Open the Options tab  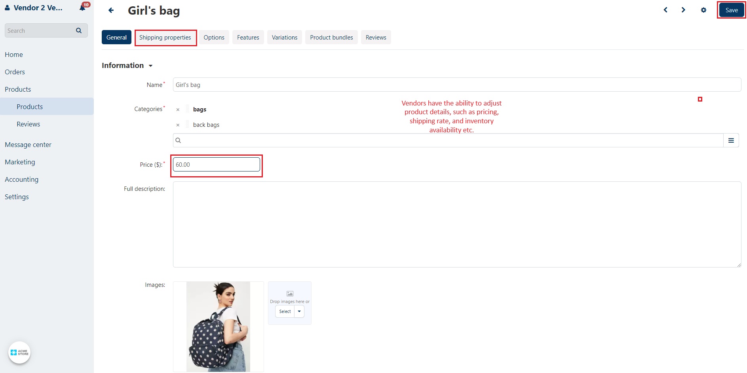coord(214,37)
